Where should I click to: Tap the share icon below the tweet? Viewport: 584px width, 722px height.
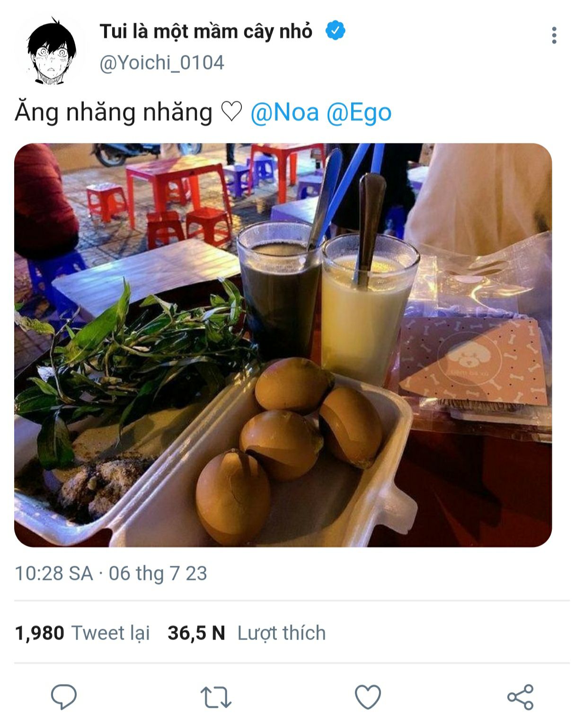[x=520, y=697]
